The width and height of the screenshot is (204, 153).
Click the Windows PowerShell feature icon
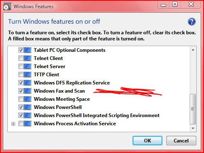28,107
